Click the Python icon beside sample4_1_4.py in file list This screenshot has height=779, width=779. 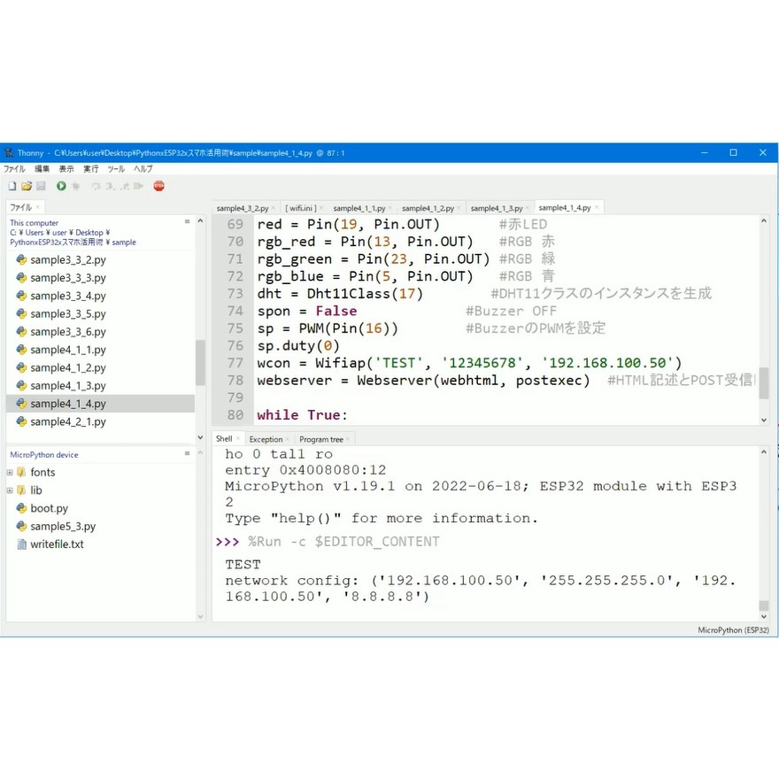pyautogui.click(x=21, y=404)
